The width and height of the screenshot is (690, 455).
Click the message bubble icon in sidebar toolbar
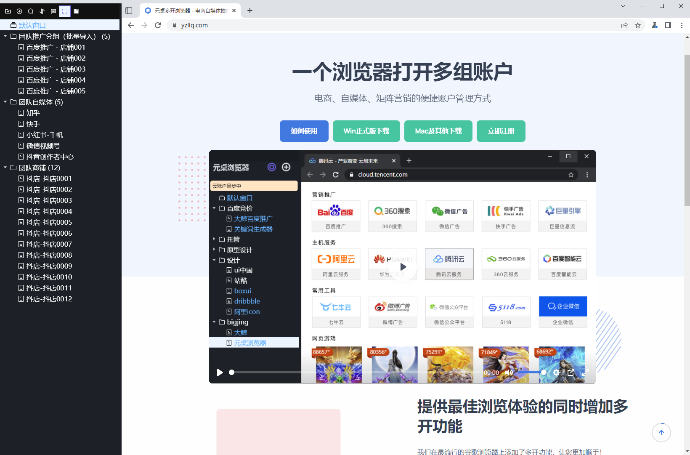tap(53, 11)
